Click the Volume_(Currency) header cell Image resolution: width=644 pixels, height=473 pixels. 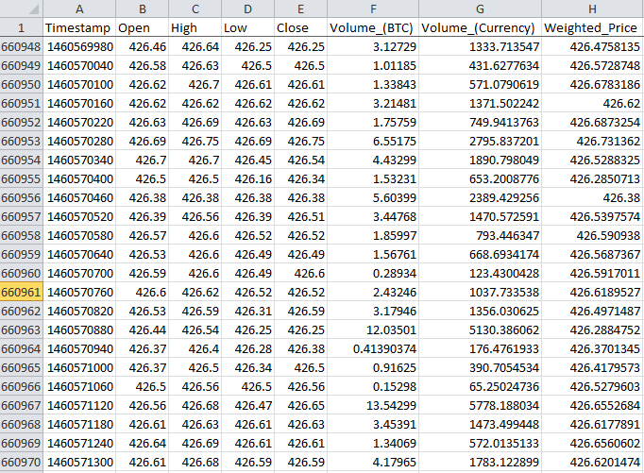(480, 27)
